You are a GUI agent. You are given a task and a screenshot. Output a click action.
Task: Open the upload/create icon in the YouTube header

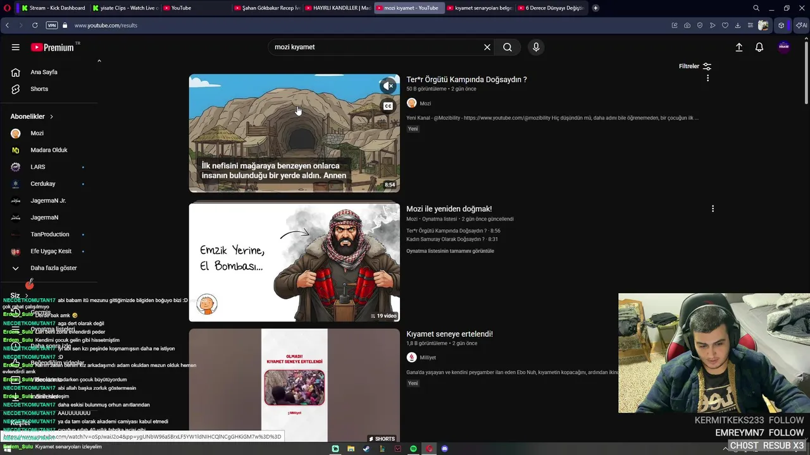coord(738,47)
